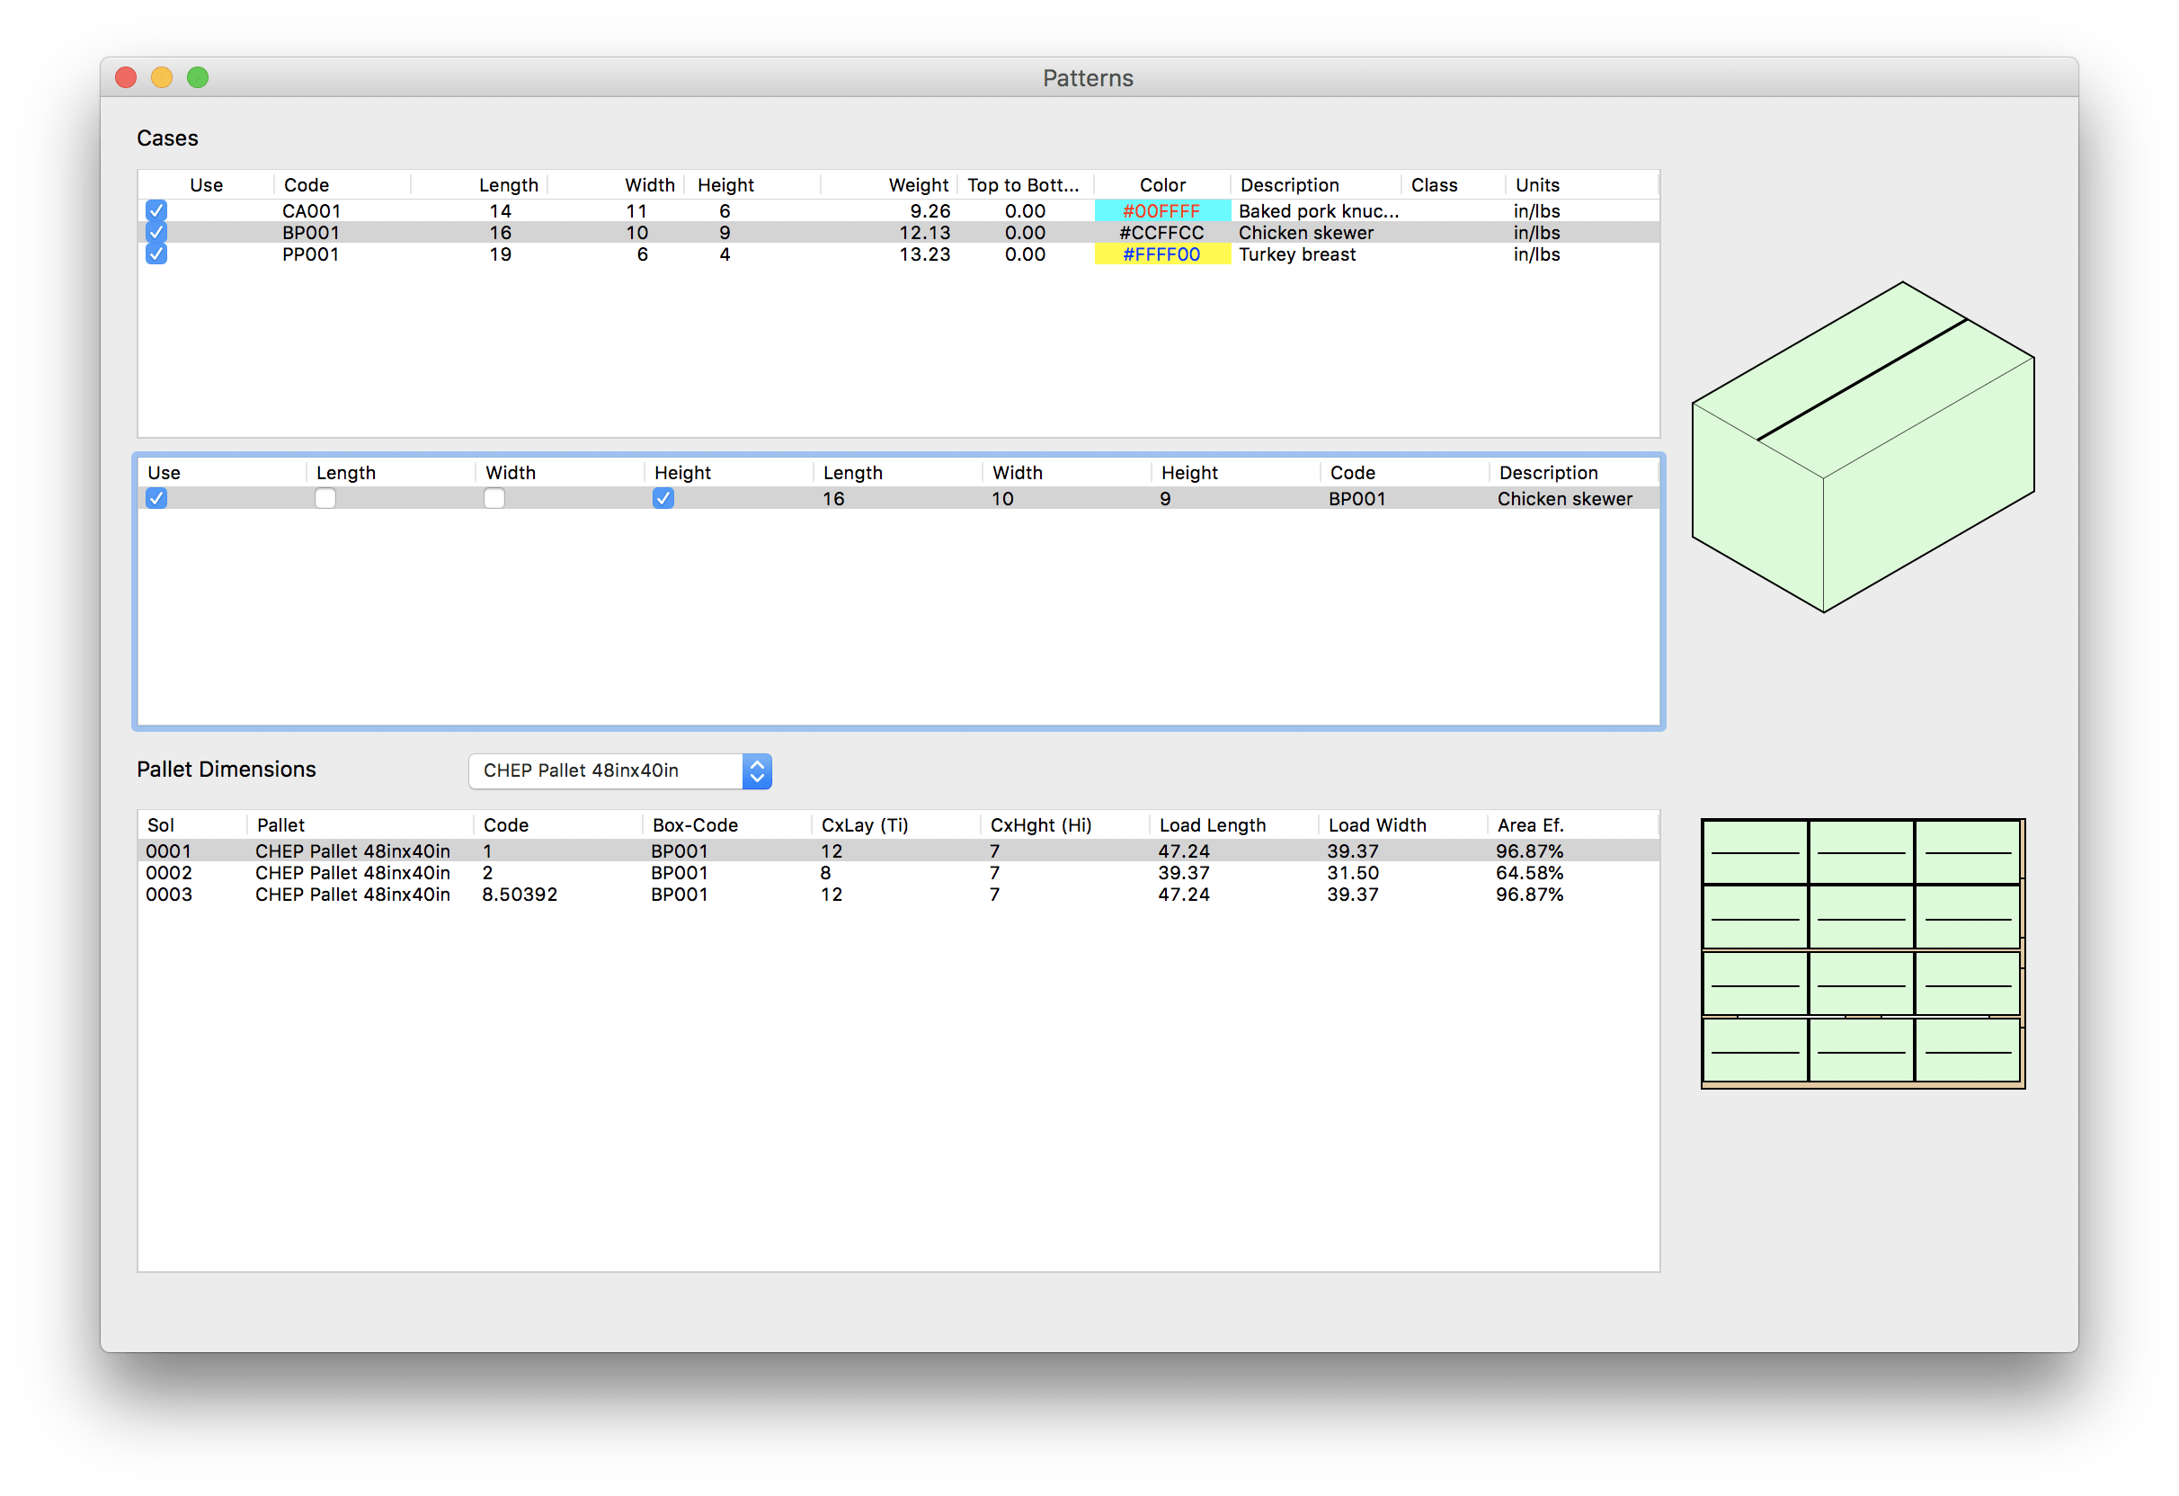Click the 3D case box preview
This screenshot has width=2179, height=1496.
coord(1862,448)
